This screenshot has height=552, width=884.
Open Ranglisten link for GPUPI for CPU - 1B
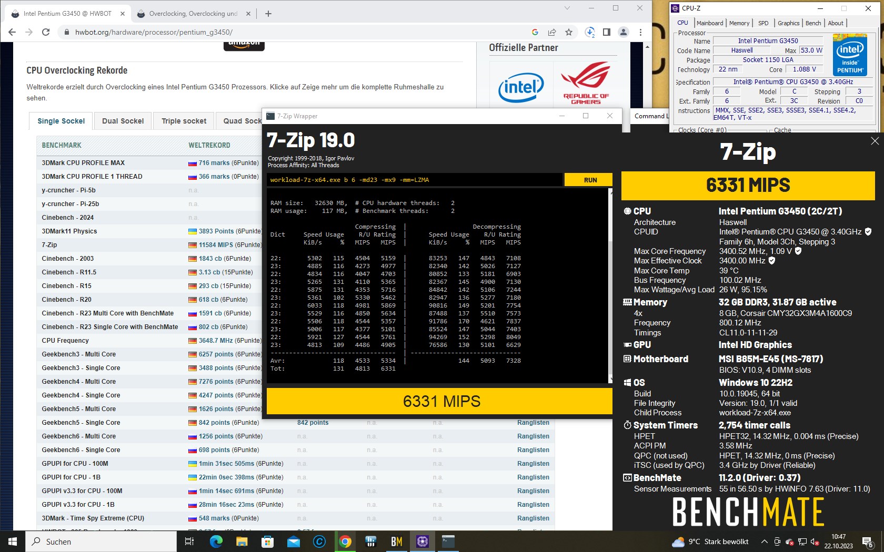coord(533,477)
